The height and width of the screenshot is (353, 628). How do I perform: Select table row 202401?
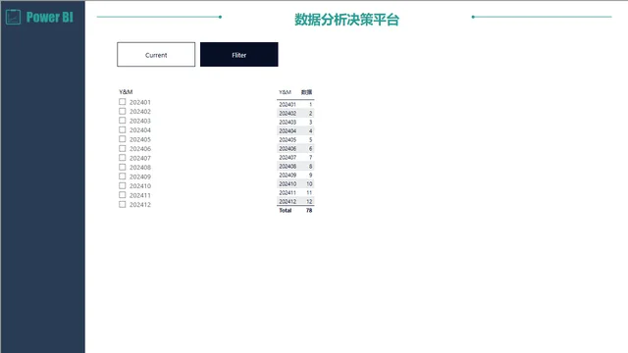295,104
